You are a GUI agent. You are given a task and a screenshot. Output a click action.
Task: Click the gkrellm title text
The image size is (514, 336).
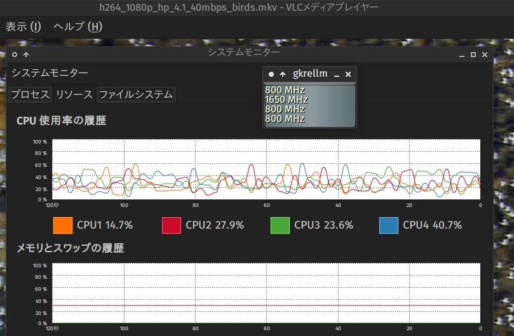[x=310, y=74]
